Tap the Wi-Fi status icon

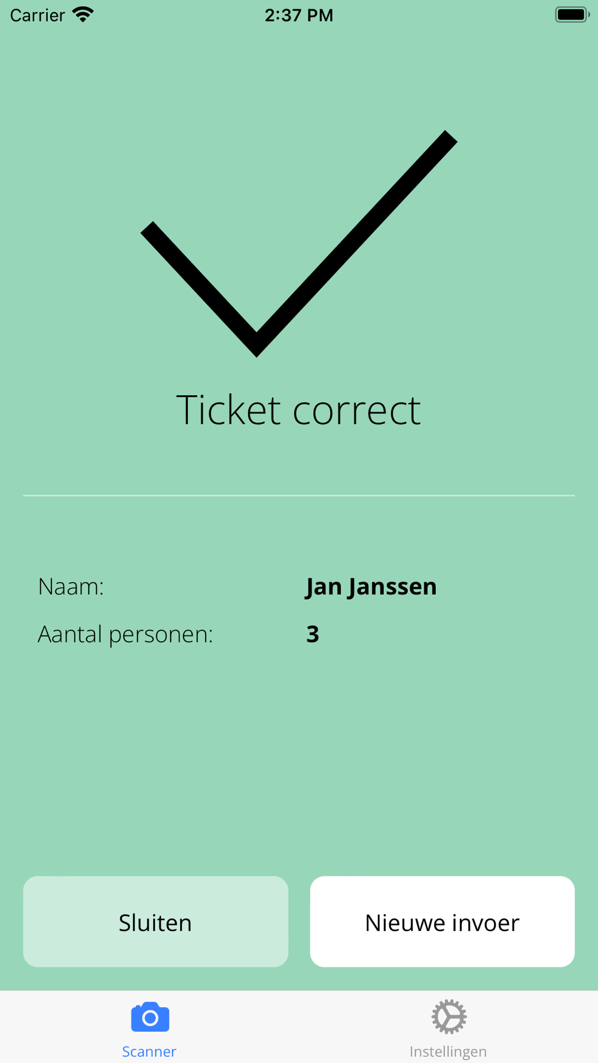83,14
